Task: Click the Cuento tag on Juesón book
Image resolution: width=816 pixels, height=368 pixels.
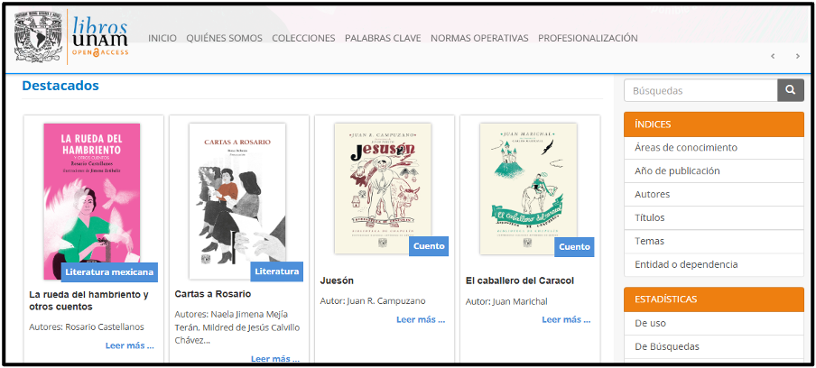Action: (429, 246)
